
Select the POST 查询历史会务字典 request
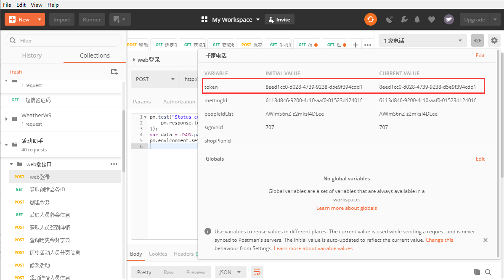point(65,240)
